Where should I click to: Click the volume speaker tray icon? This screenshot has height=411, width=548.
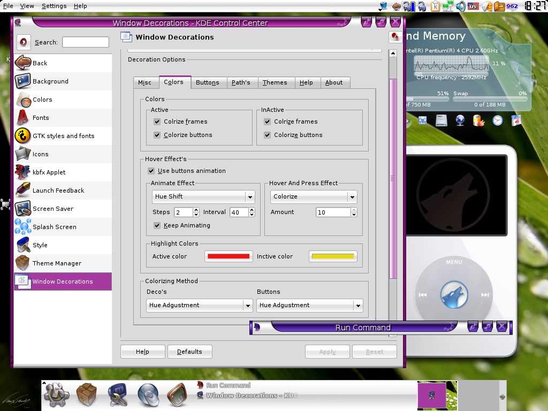point(461,6)
